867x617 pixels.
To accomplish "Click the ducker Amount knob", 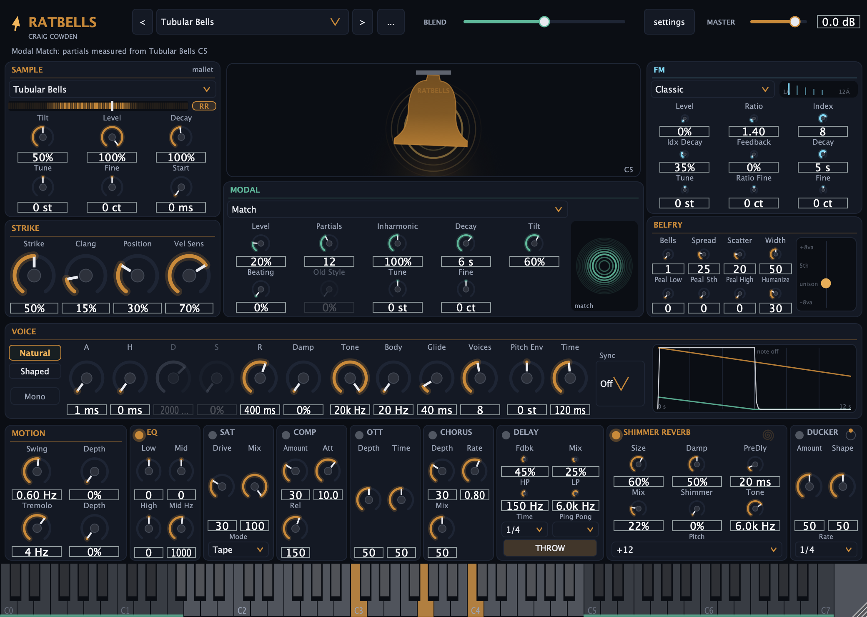I will coord(809,486).
